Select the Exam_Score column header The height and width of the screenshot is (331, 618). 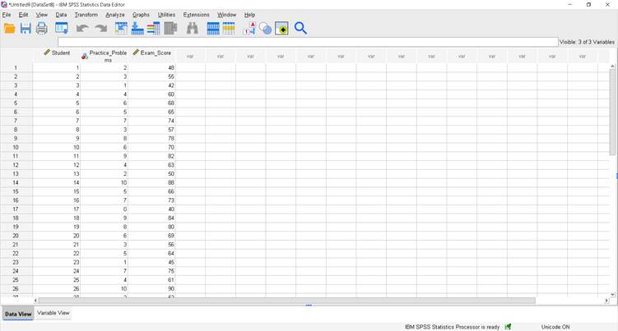(x=154, y=53)
